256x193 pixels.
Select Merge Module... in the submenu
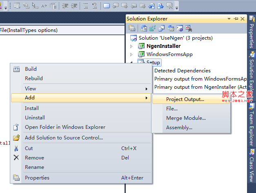186,118
